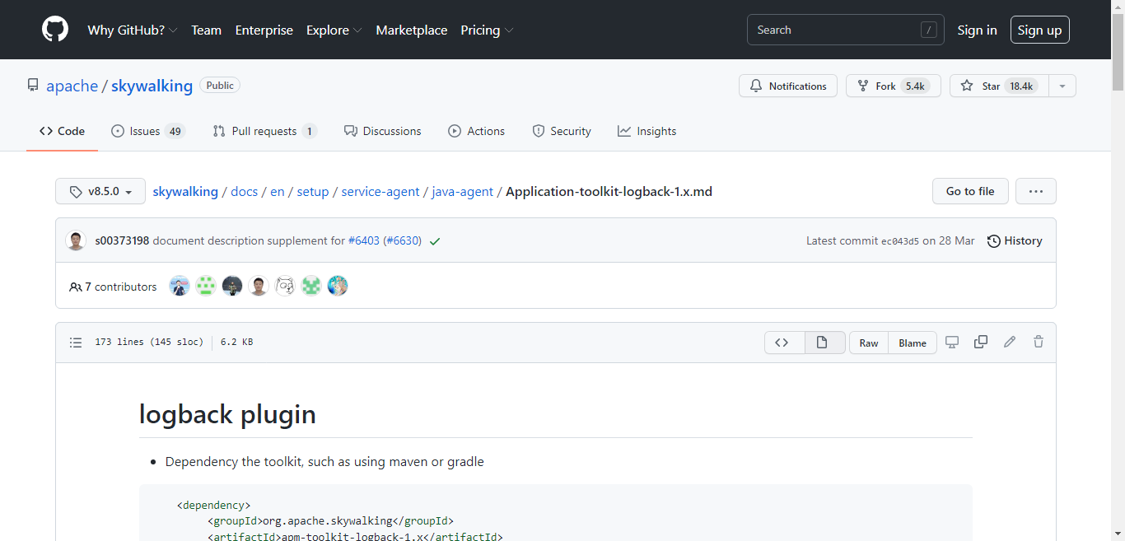Go to docs folder in breadcrumb

(244, 191)
